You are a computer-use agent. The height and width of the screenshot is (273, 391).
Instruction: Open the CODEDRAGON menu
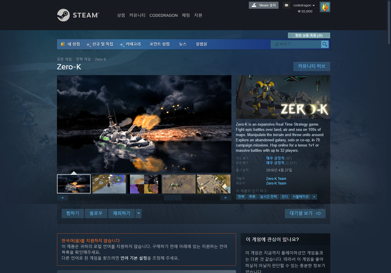coord(163,15)
